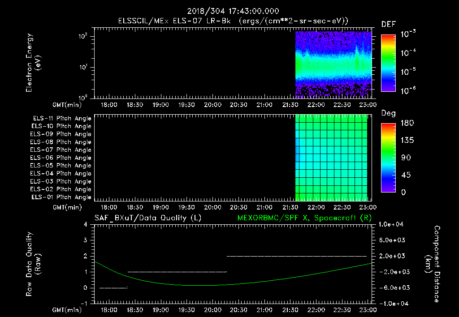459x317 pixels.
Task: Click GMT(min) label under the pitch angle panel
Action: click(67, 207)
